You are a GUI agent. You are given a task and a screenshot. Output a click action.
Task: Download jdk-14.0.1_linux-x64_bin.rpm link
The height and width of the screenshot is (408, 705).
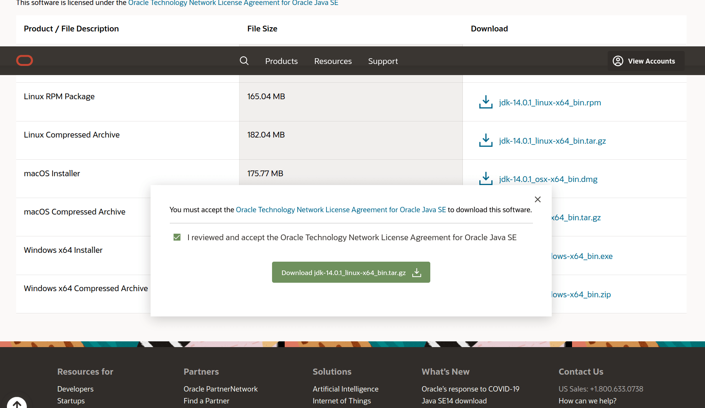[x=550, y=103]
